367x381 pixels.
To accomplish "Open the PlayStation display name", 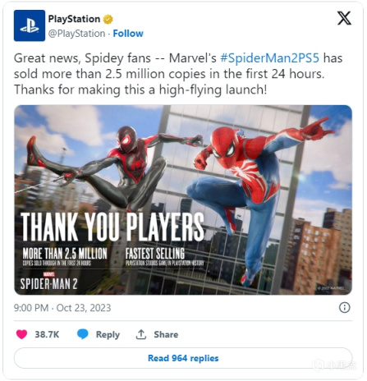I will 74,19.
